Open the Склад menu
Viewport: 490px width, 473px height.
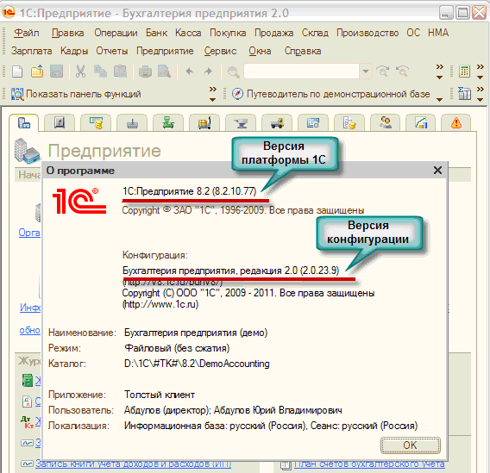(x=315, y=33)
